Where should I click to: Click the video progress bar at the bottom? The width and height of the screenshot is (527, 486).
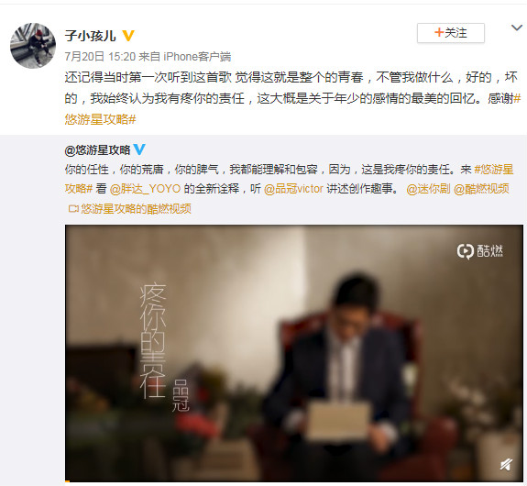(294, 481)
